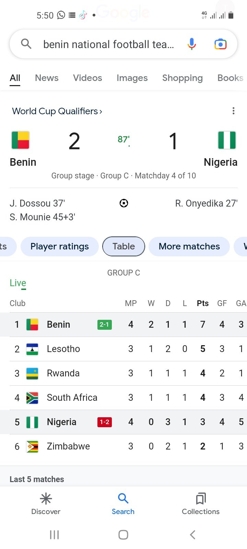Switch to the Videos tab
This screenshot has height=549, width=247.
tap(87, 78)
